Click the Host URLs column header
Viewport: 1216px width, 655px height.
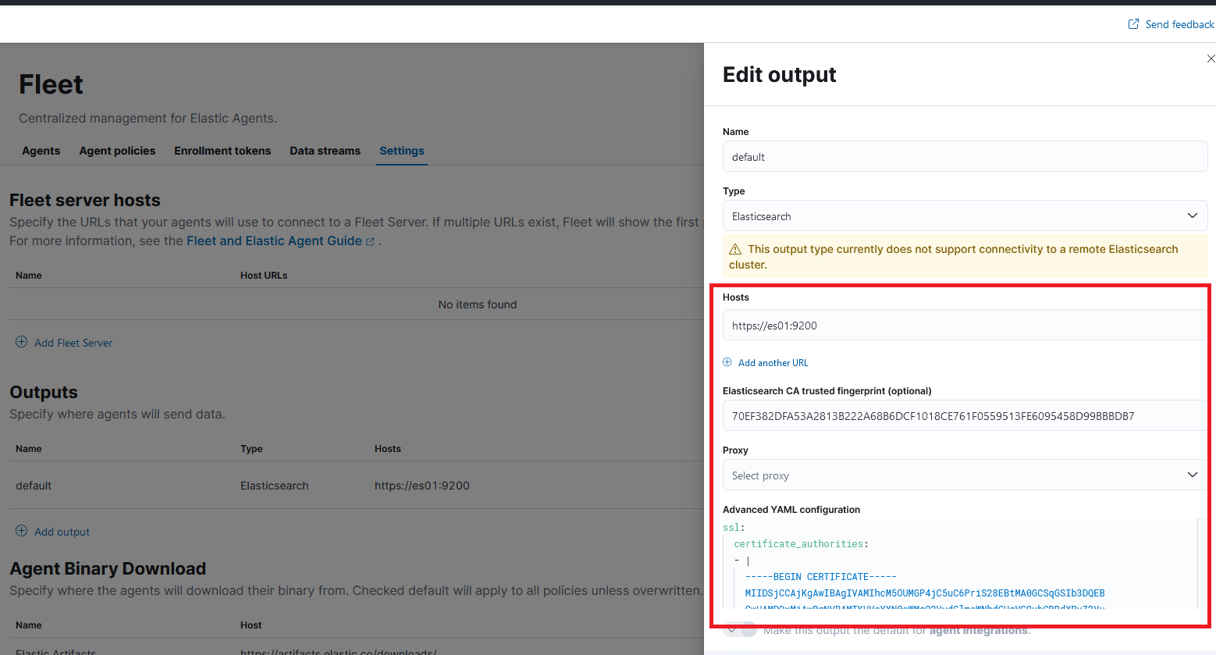point(264,276)
